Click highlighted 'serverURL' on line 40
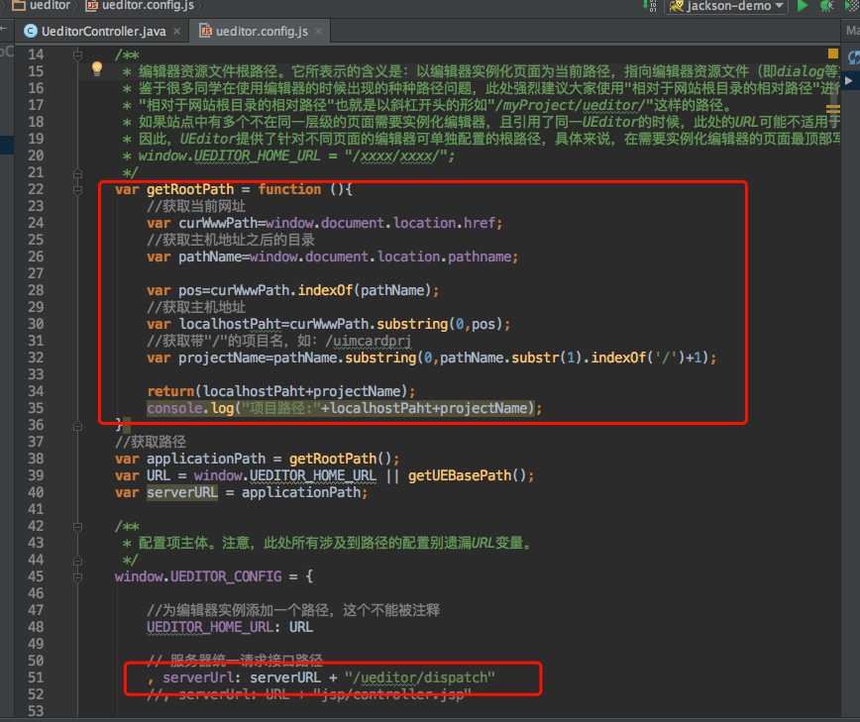This screenshot has width=860, height=722. pos(182,493)
